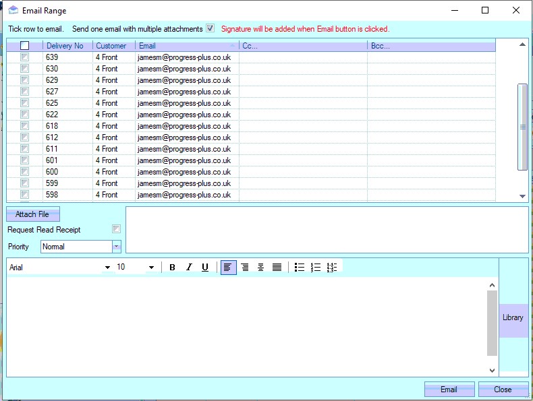Screen dimensions: 533x401
Task: Select the align left icon
Action: [229, 268]
